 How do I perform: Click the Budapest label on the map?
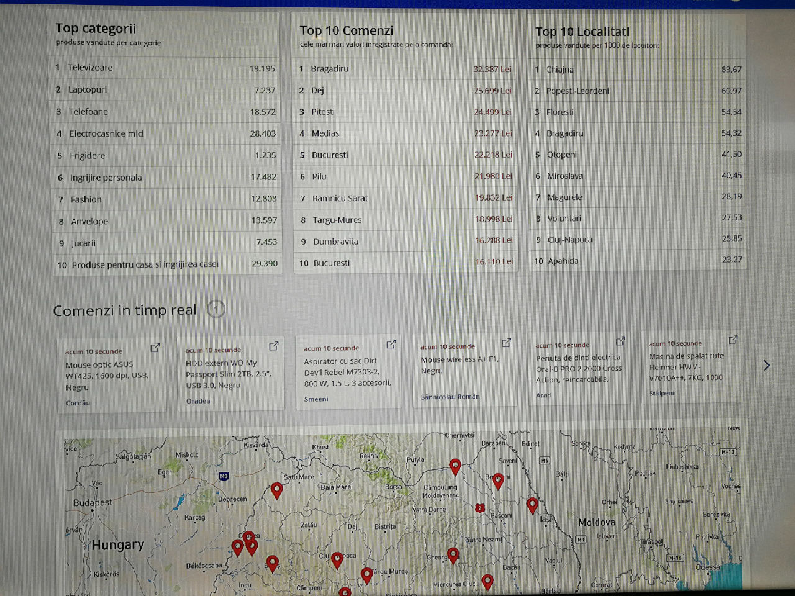[x=93, y=502]
